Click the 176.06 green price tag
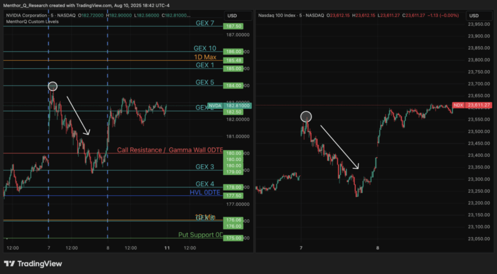The height and width of the screenshot is (274, 497). pos(233,220)
